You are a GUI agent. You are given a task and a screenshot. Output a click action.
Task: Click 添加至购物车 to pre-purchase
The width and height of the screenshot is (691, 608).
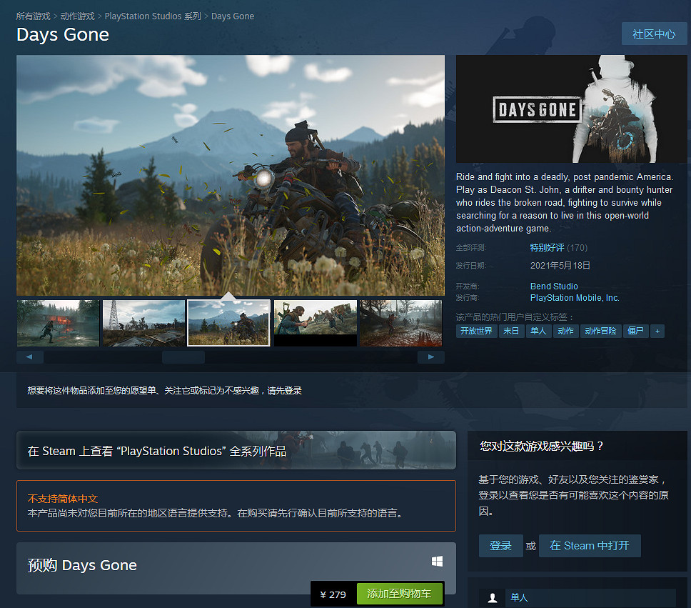click(399, 593)
